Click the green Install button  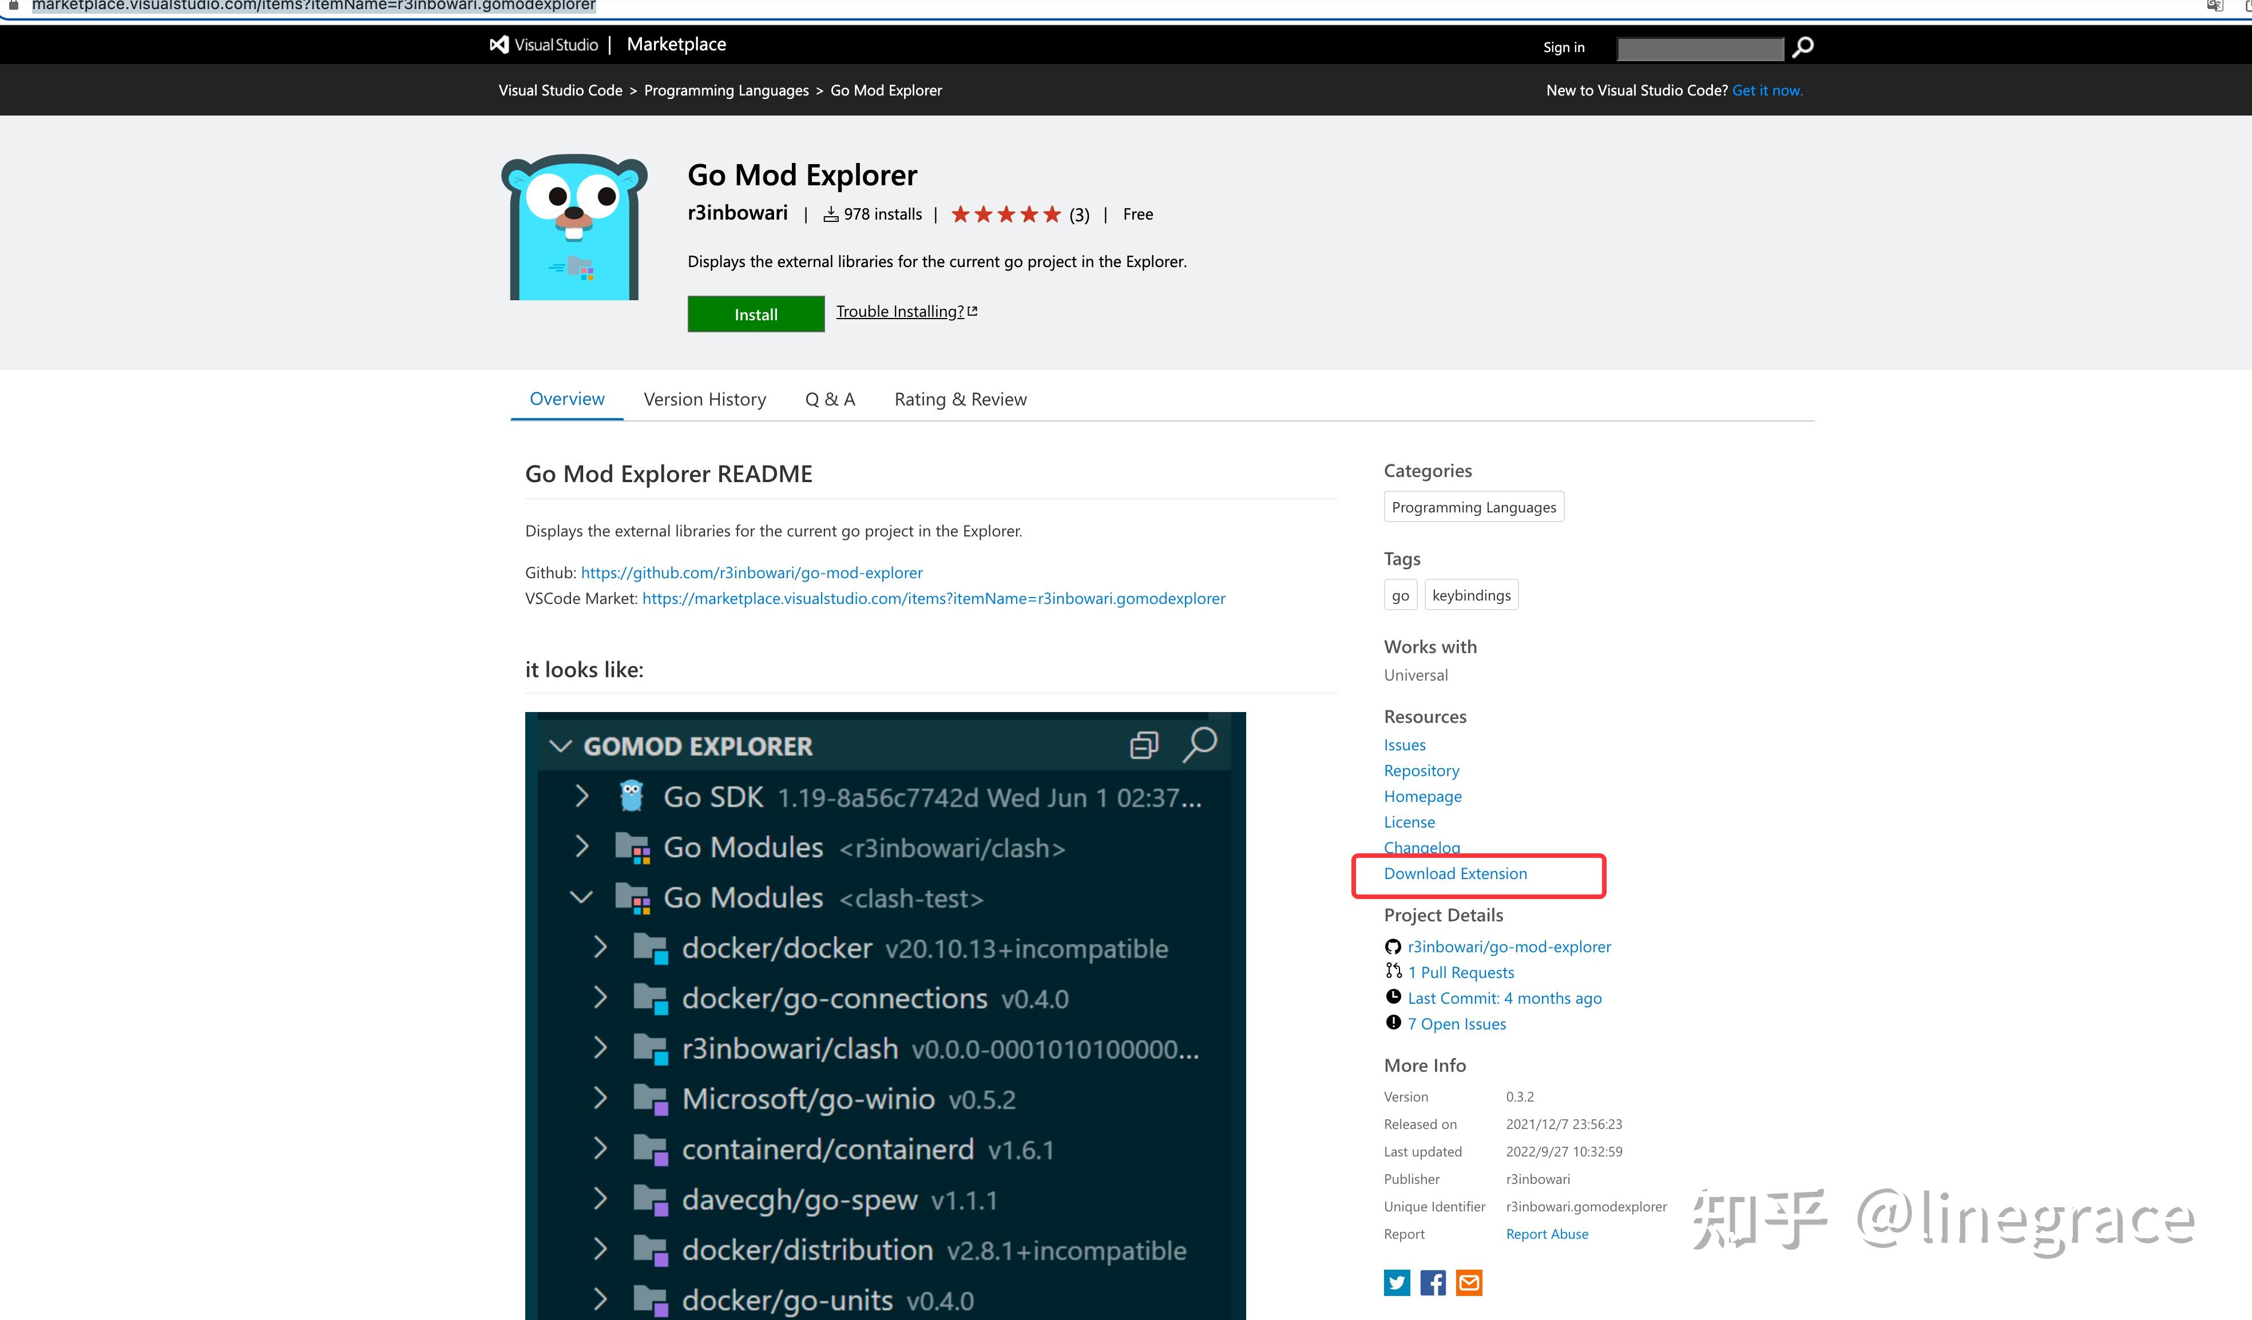click(755, 313)
